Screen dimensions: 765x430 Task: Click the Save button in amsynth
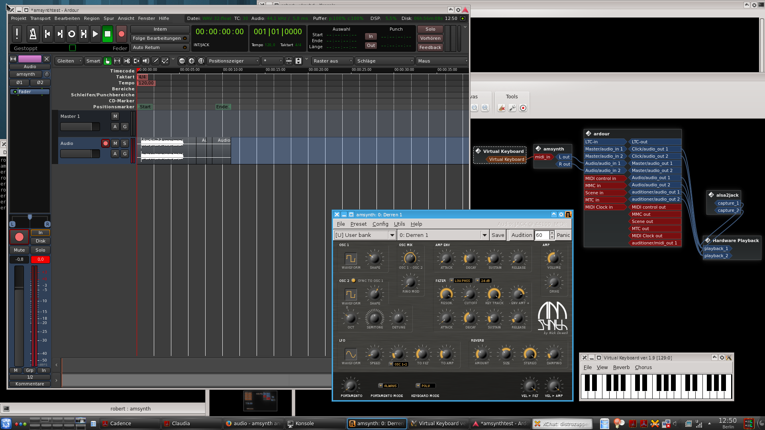click(498, 235)
